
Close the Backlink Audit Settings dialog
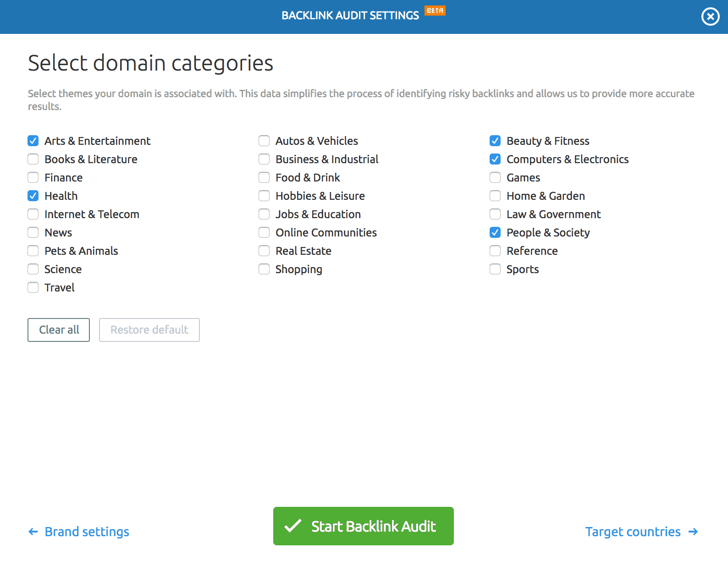(710, 17)
